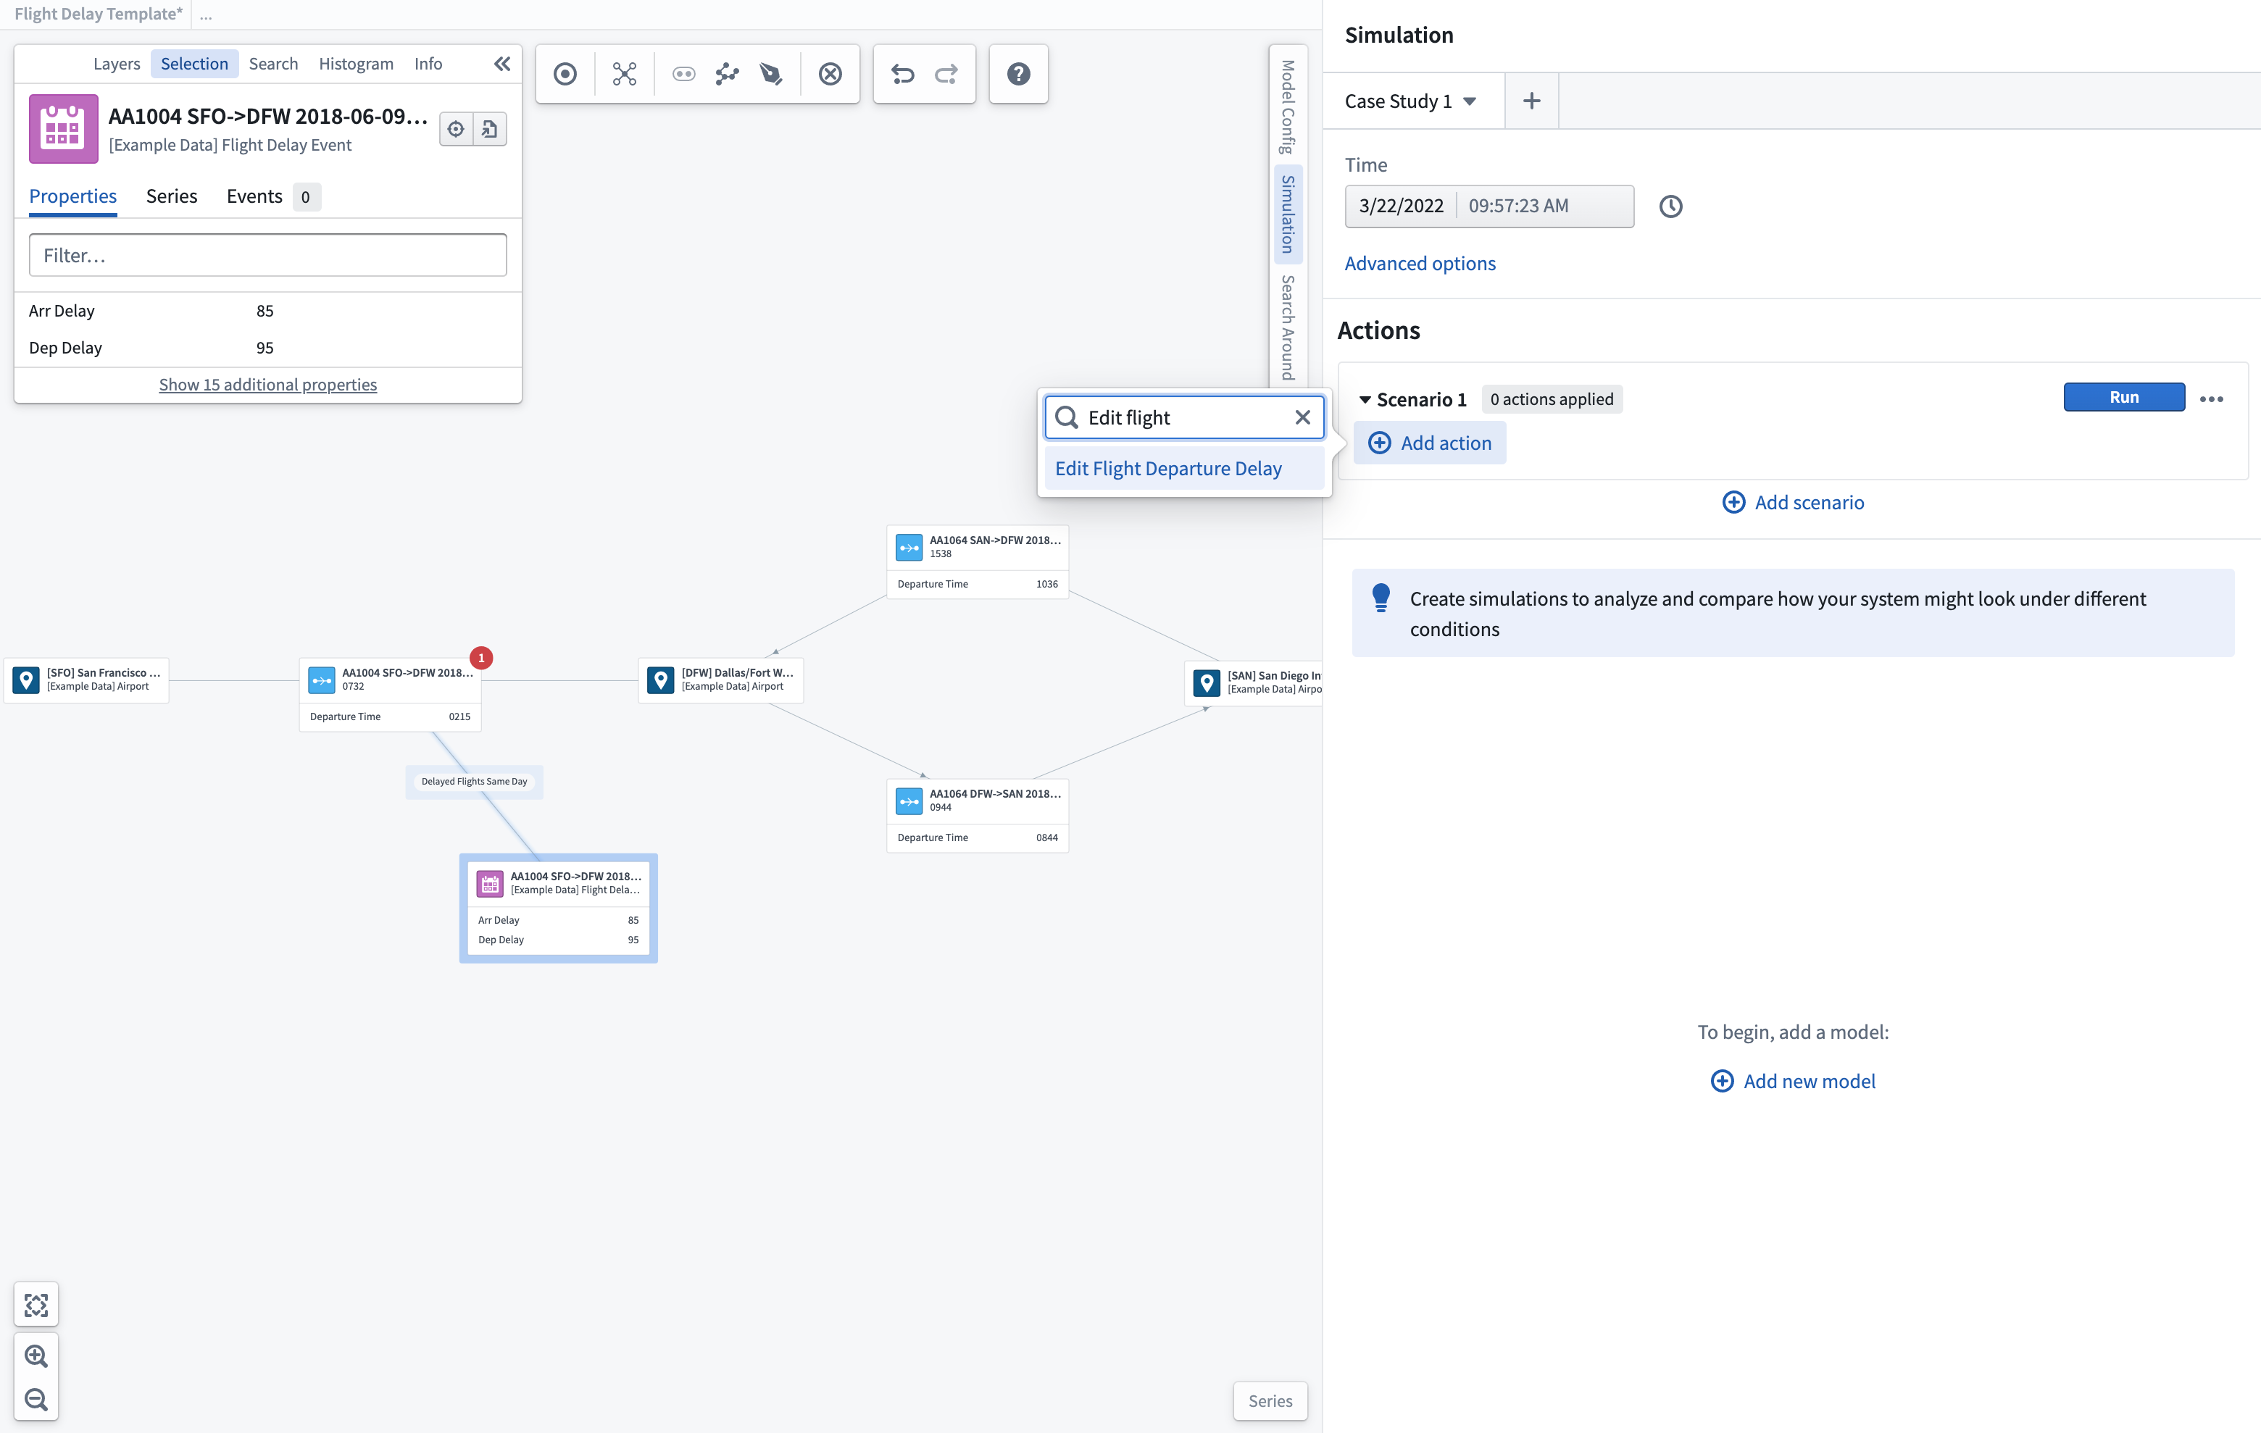Add a new case study with plus
The width and height of the screenshot is (2261, 1433).
click(1531, 101)
